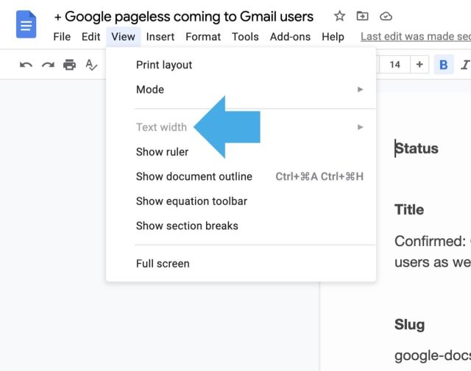Image resolution: width=471 pixels, height=371 pixels.
Task: Toggle Show document outline option
Action: (194, 176)
